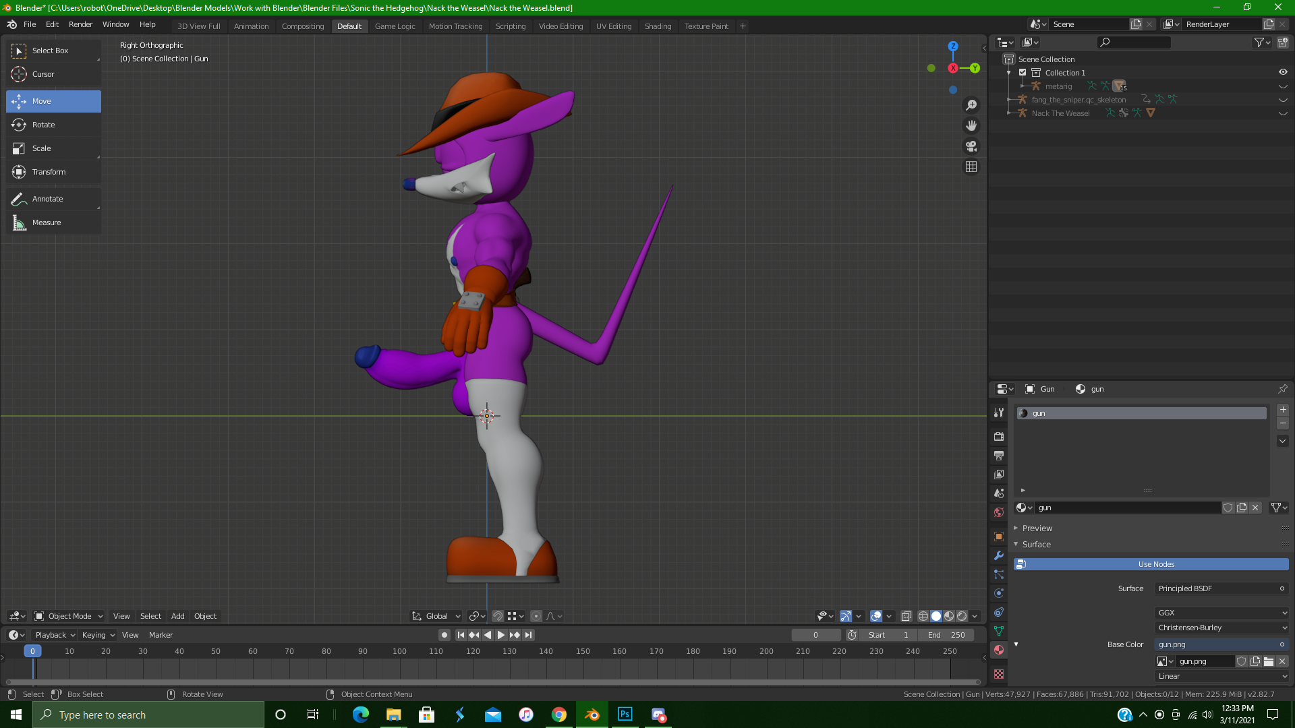Choose the Rotate tool
This screenshot has width=1295, height=728.
coord(53,125)
